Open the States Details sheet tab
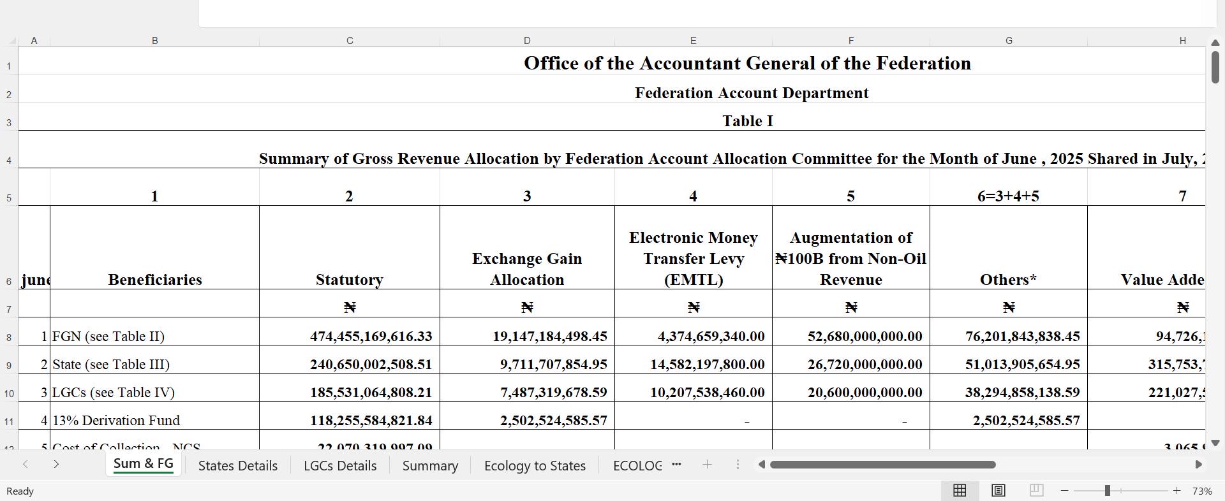This screenshot has height=501, width=1225. coord(238,466)
